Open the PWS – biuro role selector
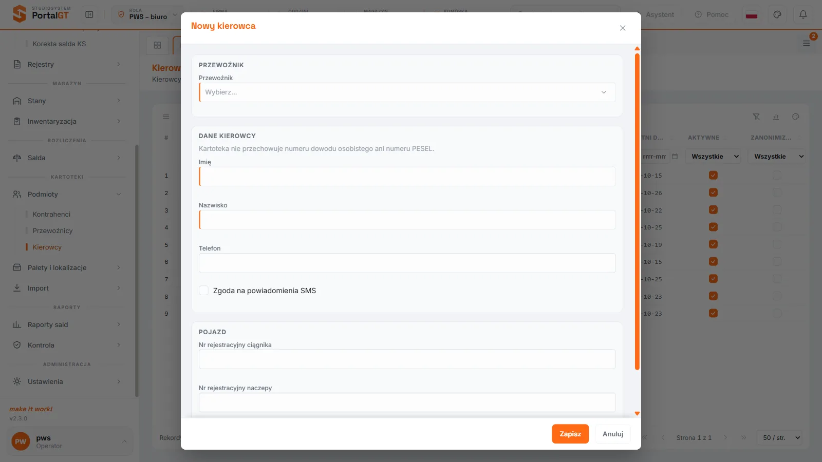 tap(147, 14)
